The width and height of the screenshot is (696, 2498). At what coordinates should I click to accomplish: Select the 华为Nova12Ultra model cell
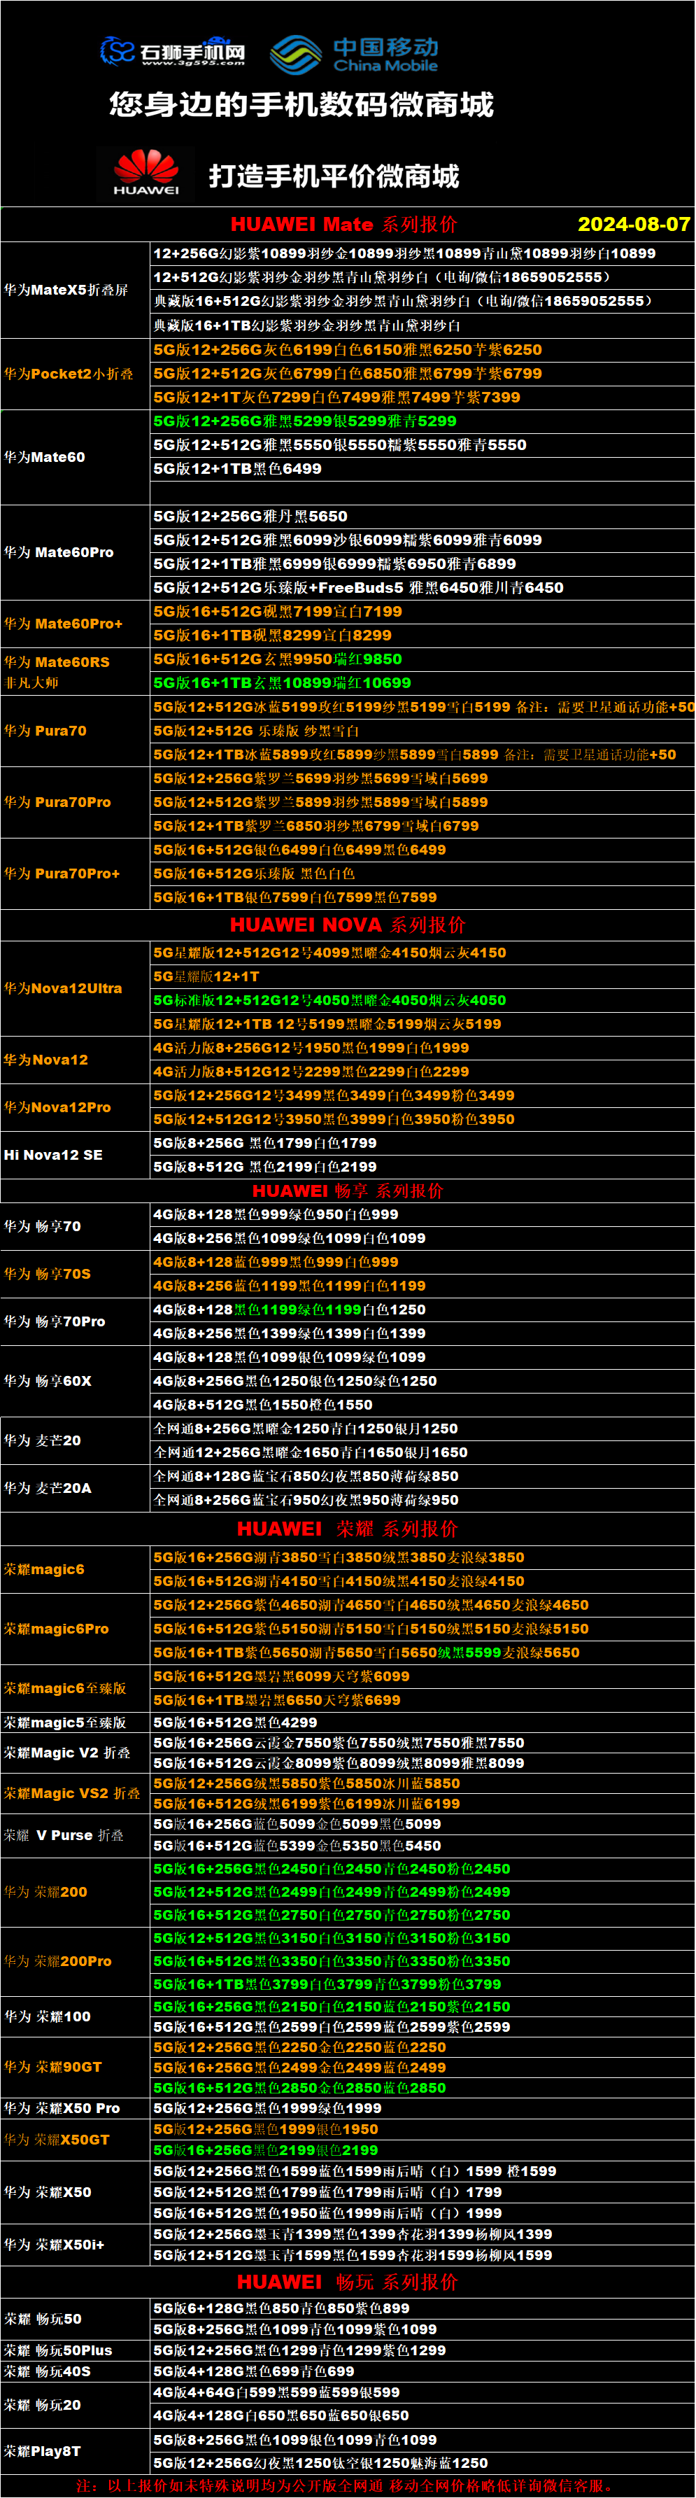pyautogui.click(x=76, y=989)
